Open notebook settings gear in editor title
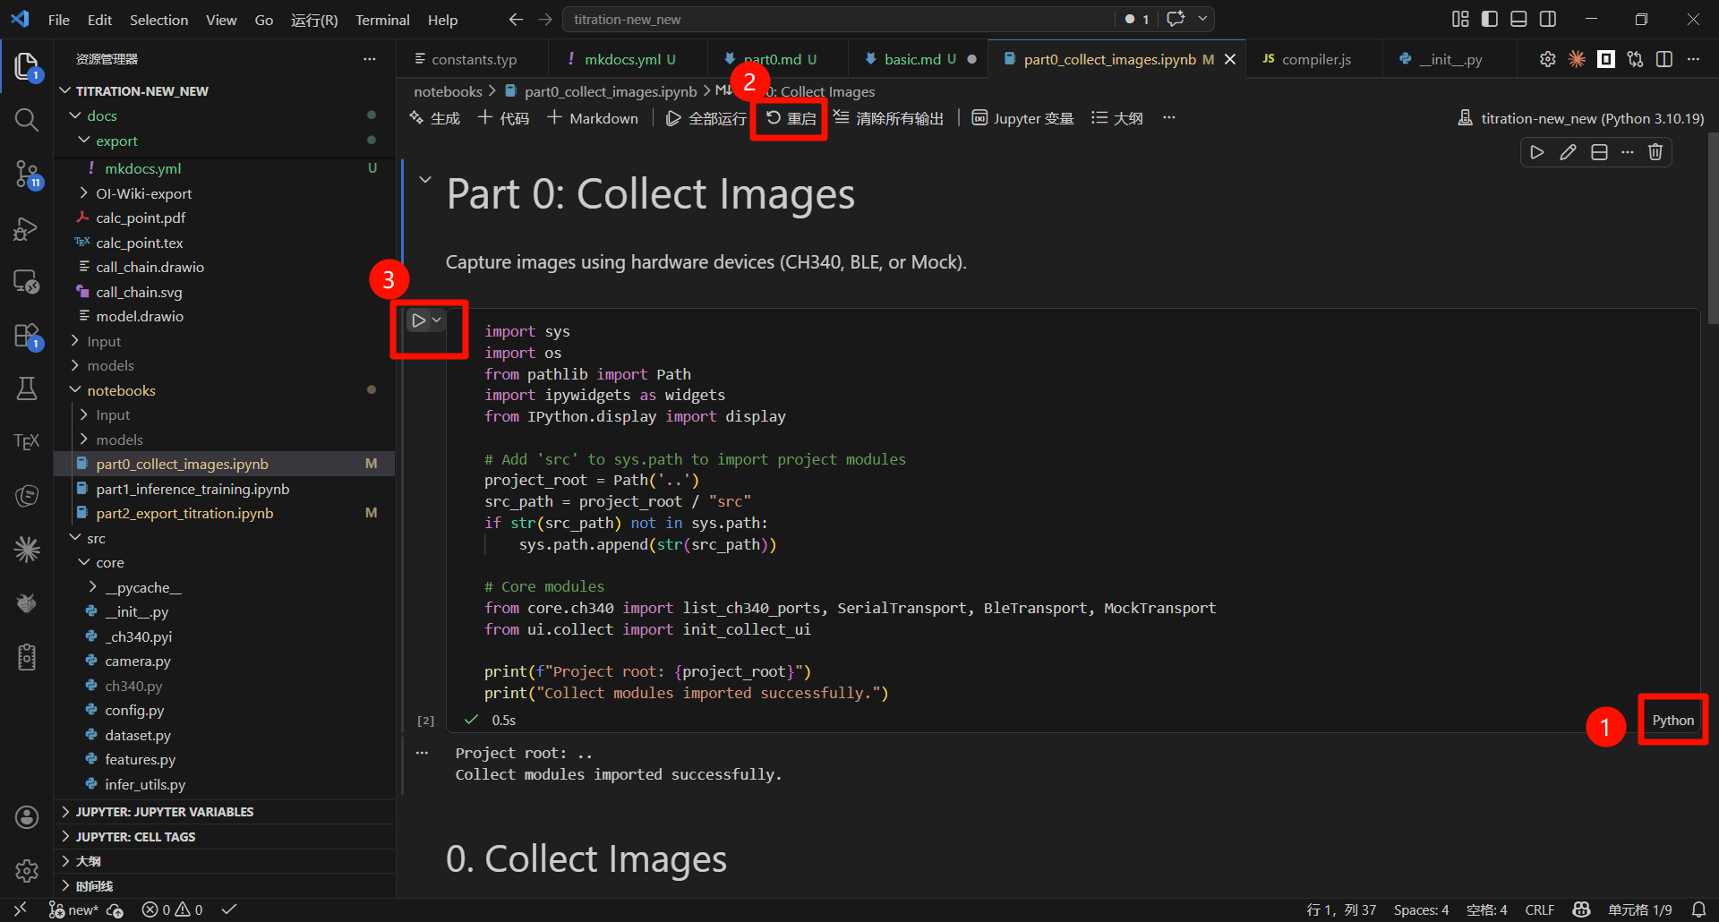Screen dimensions: 1719x922 1547,59
